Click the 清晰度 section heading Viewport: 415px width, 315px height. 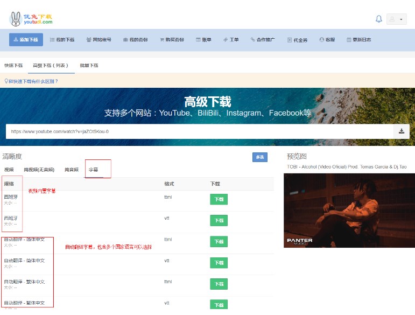(12, 157)
